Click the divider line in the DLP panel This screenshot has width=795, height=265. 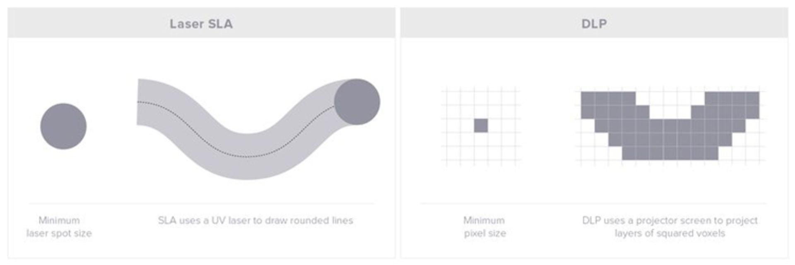[593, 203]
